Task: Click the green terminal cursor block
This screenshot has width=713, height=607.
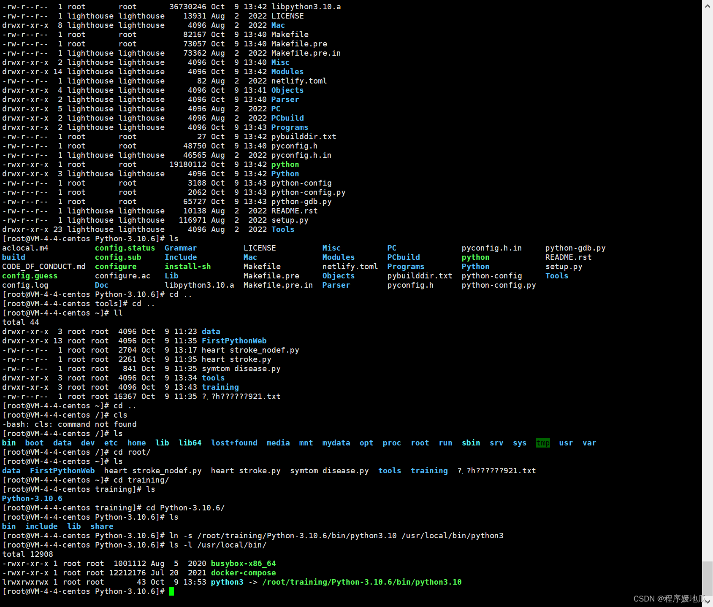Action: coord(171,591)
